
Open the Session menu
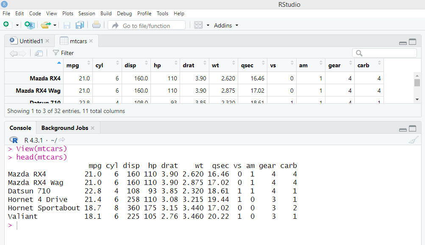[x=86, y=14]
